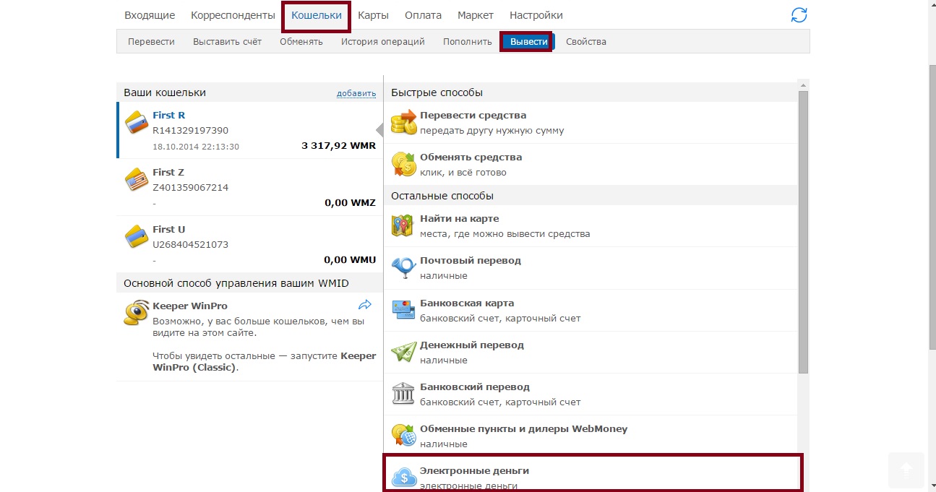Go to the Оплата tab
Viewport: 936px width, 492px height.
coord(423,15)
